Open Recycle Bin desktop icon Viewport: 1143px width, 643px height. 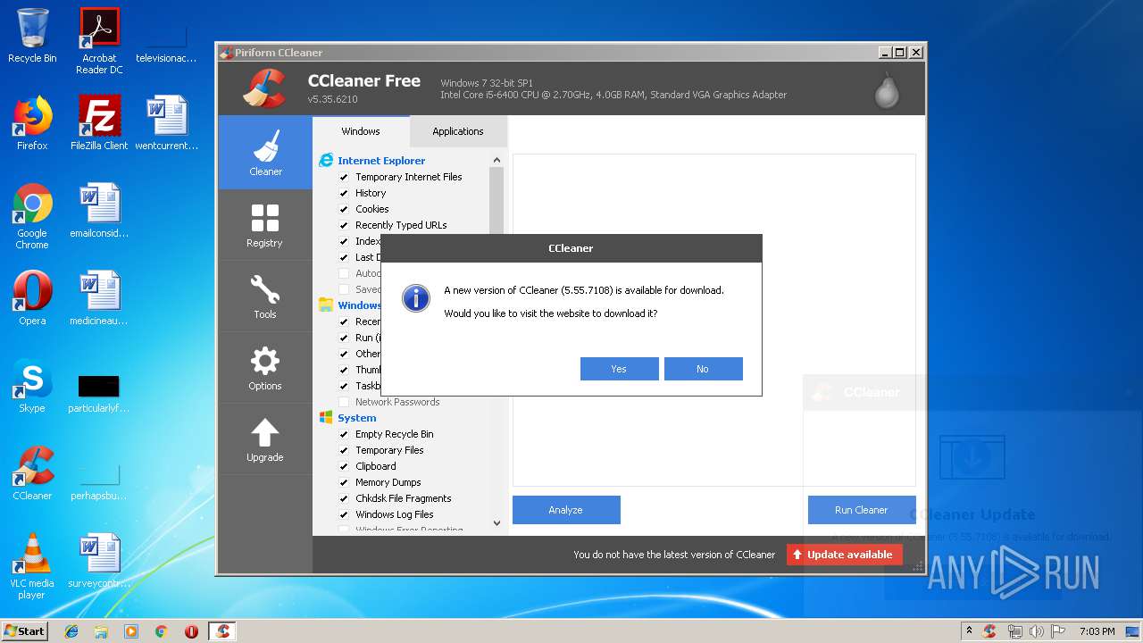click(32, 36)
